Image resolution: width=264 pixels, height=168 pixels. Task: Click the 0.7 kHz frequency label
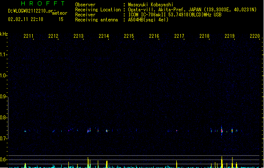point(3,139)
